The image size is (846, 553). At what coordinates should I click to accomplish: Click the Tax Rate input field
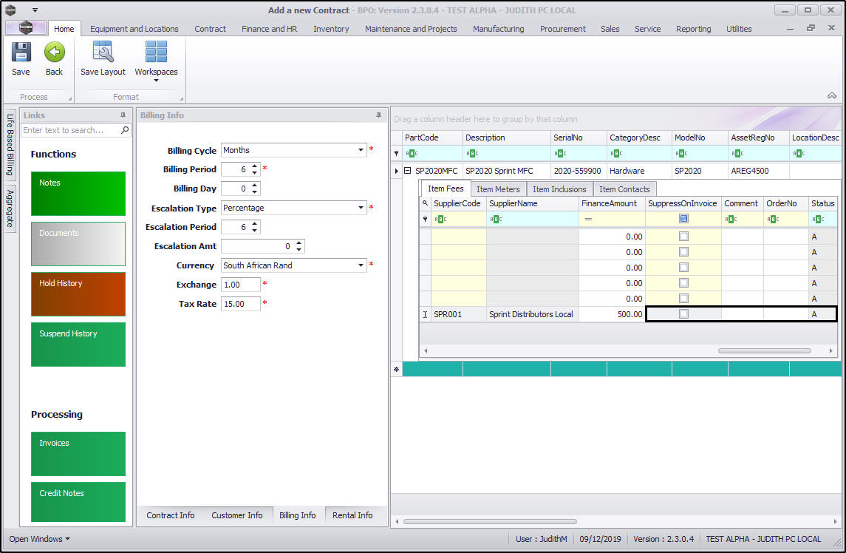240,304
